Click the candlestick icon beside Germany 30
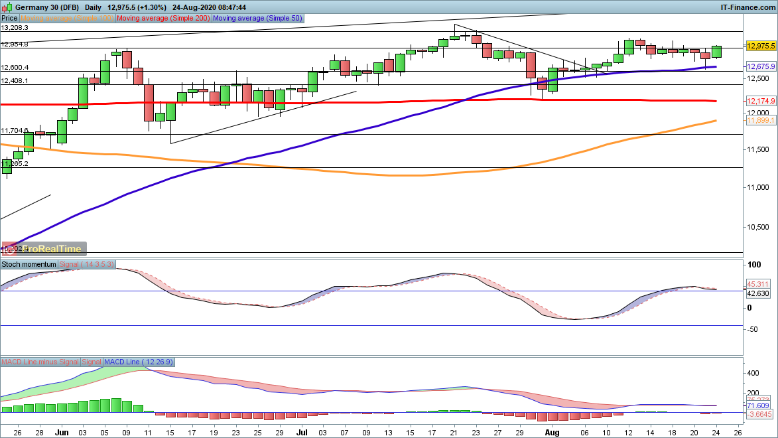This screenshot has height=438, width=778. [x=6, y=7]
